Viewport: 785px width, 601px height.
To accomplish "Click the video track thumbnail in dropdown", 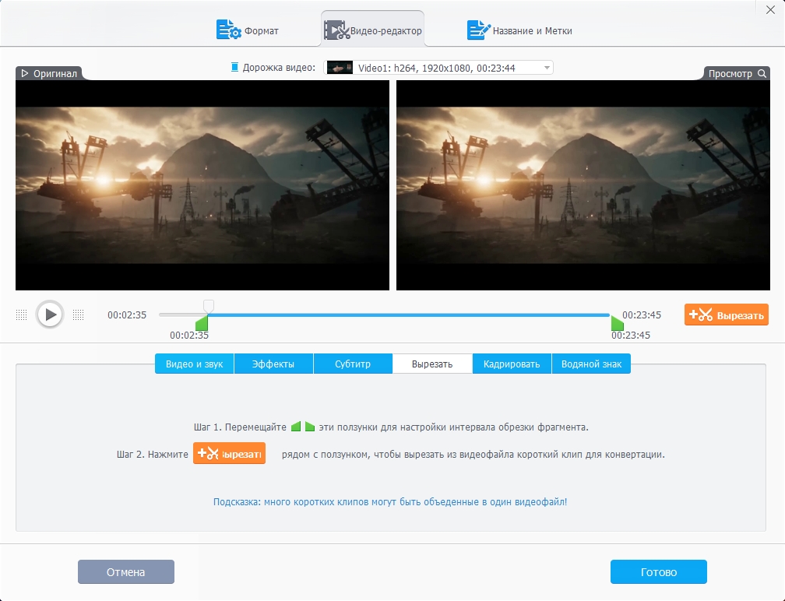I will 340,68.
